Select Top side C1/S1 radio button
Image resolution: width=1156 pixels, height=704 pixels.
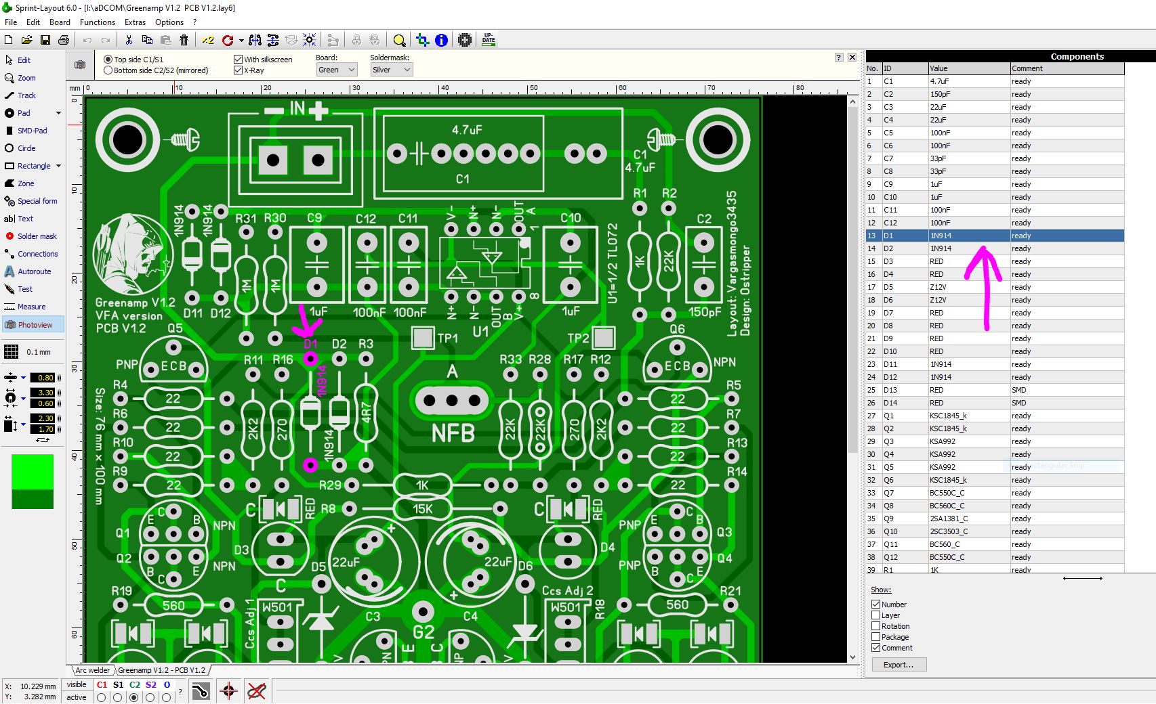point(108,60)
